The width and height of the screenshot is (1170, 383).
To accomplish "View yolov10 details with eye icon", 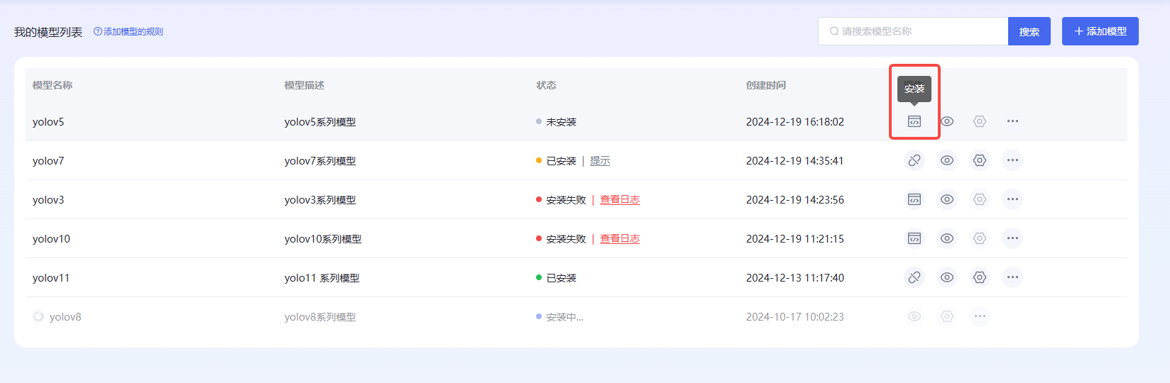I will [x=947, y=238].
